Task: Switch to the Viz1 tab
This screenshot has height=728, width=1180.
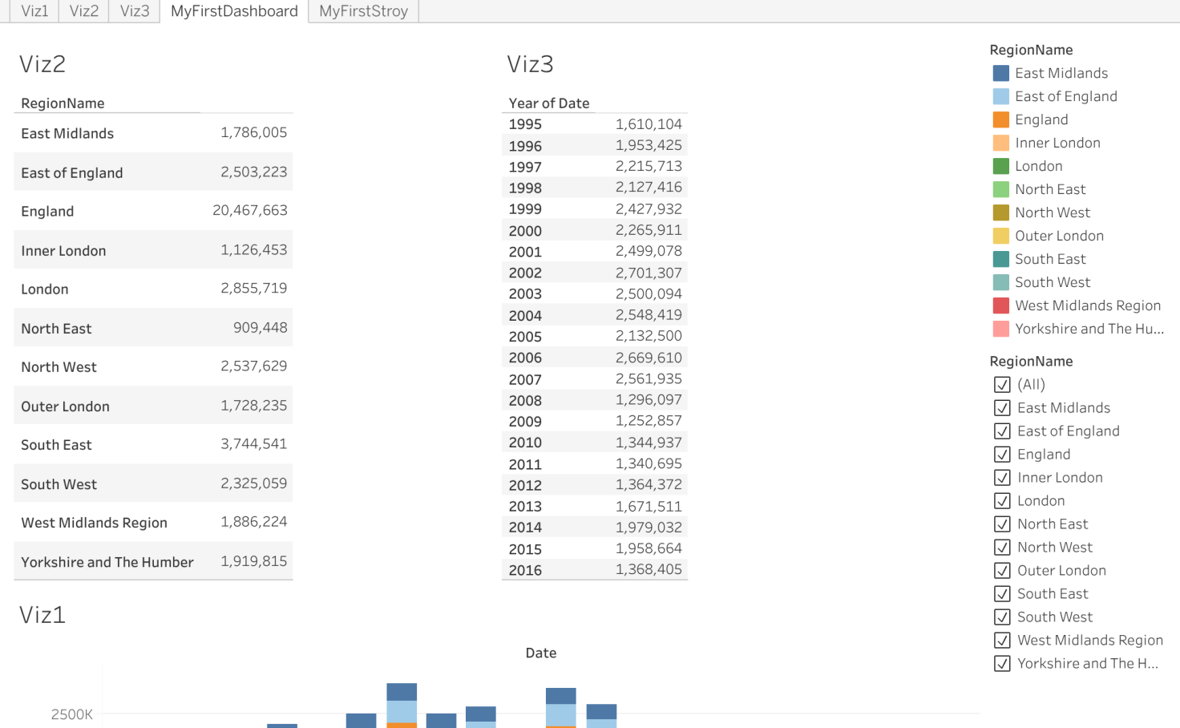Action: coord(34,11)
